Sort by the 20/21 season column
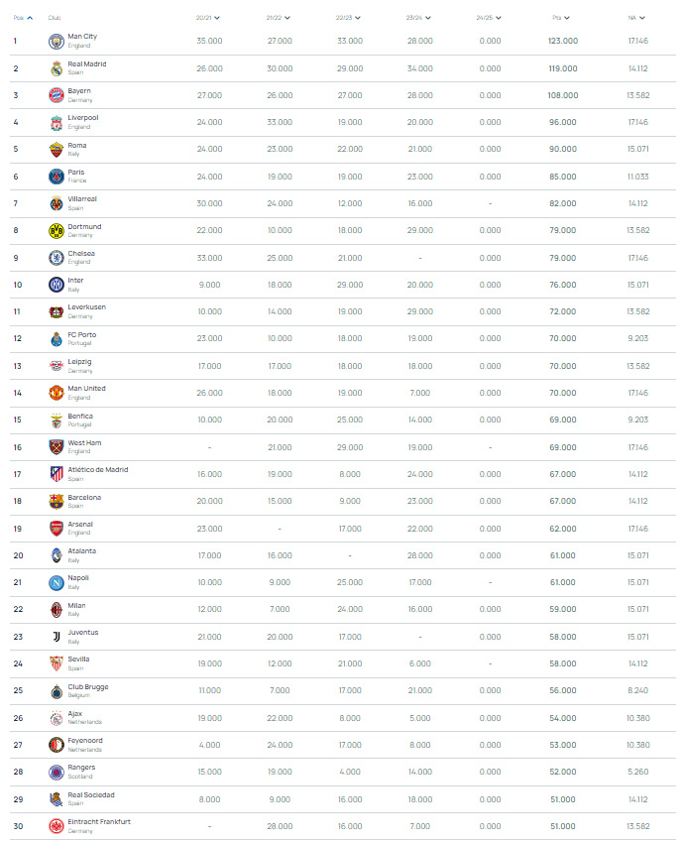Viewport: 684px width, 842px height. [x=208, y=17]
